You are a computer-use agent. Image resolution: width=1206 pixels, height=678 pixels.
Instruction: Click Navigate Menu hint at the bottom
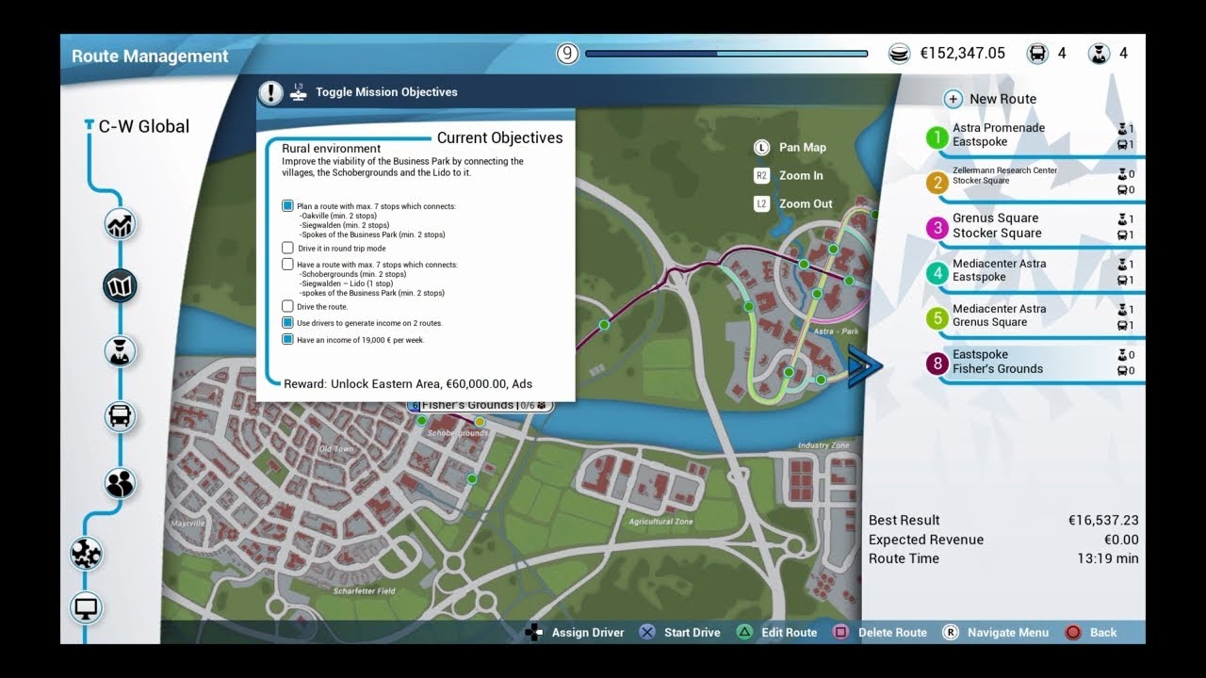pos(1007,633)
